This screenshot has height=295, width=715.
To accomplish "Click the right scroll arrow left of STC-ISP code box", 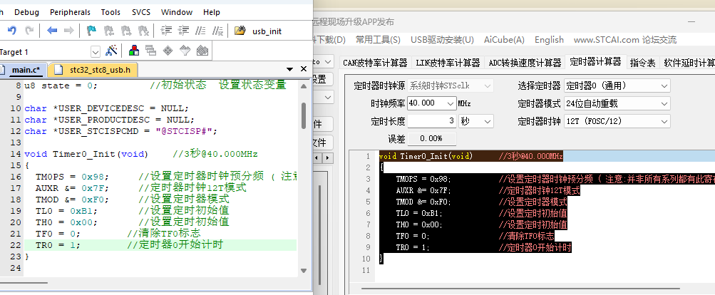I will (329, 157).
